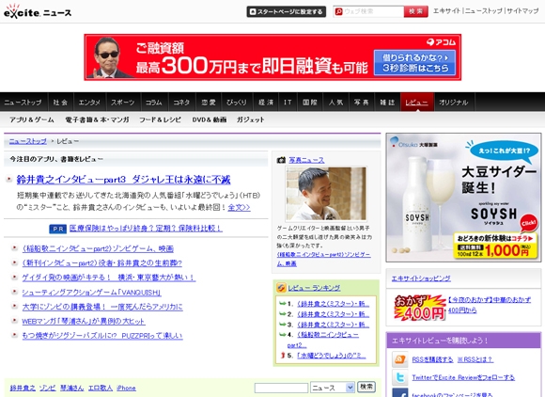Click the Facebook icon in sidebar
Screen dimensions: 545x397
pos(399,393)
